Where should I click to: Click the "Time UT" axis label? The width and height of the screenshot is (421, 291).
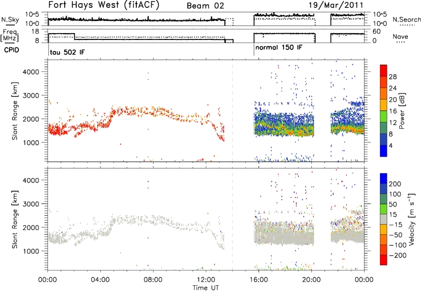pyautogui.click(x=206, y=287)
